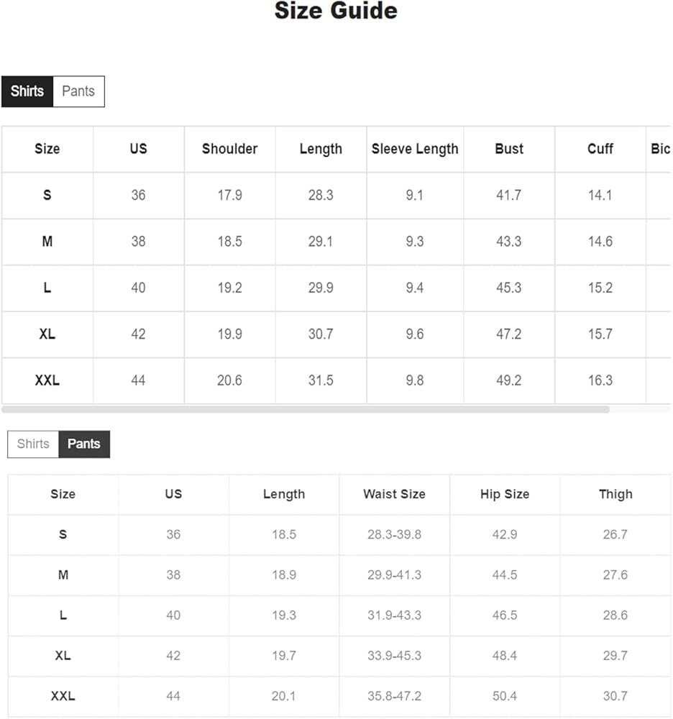Switch to the Pants tab in the upper table

click(78, 91)
